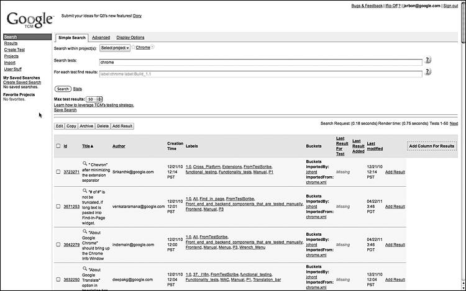The image size is (466, 291).
Task: Click the Search button
Action: pyautogui.click(x=63, y=89)
